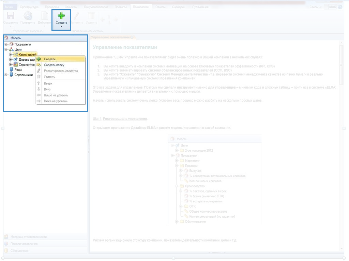Click the Проверить gear icon

(x=28, y=16)
